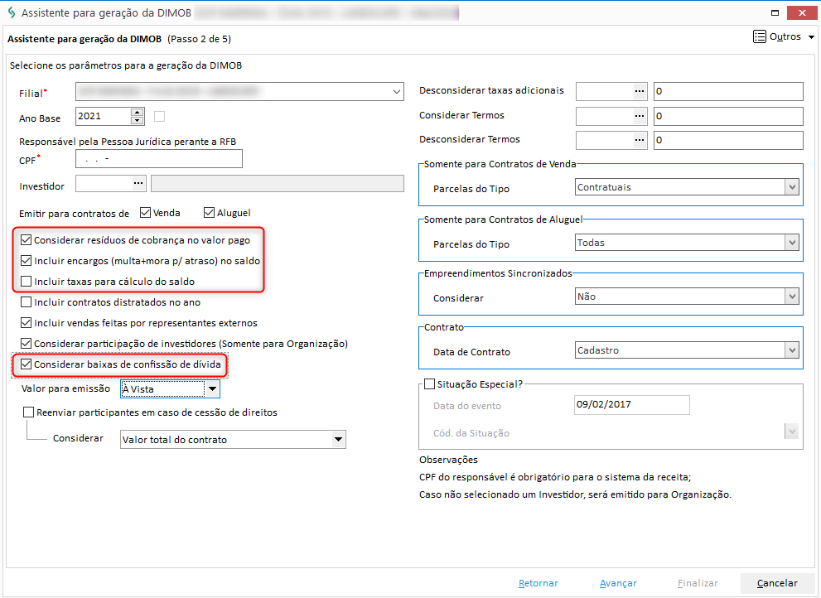This screenshot has height=598, width=821.
Task: Check Incluir contratos distratados no ano
Action: [x=27, y=302]
